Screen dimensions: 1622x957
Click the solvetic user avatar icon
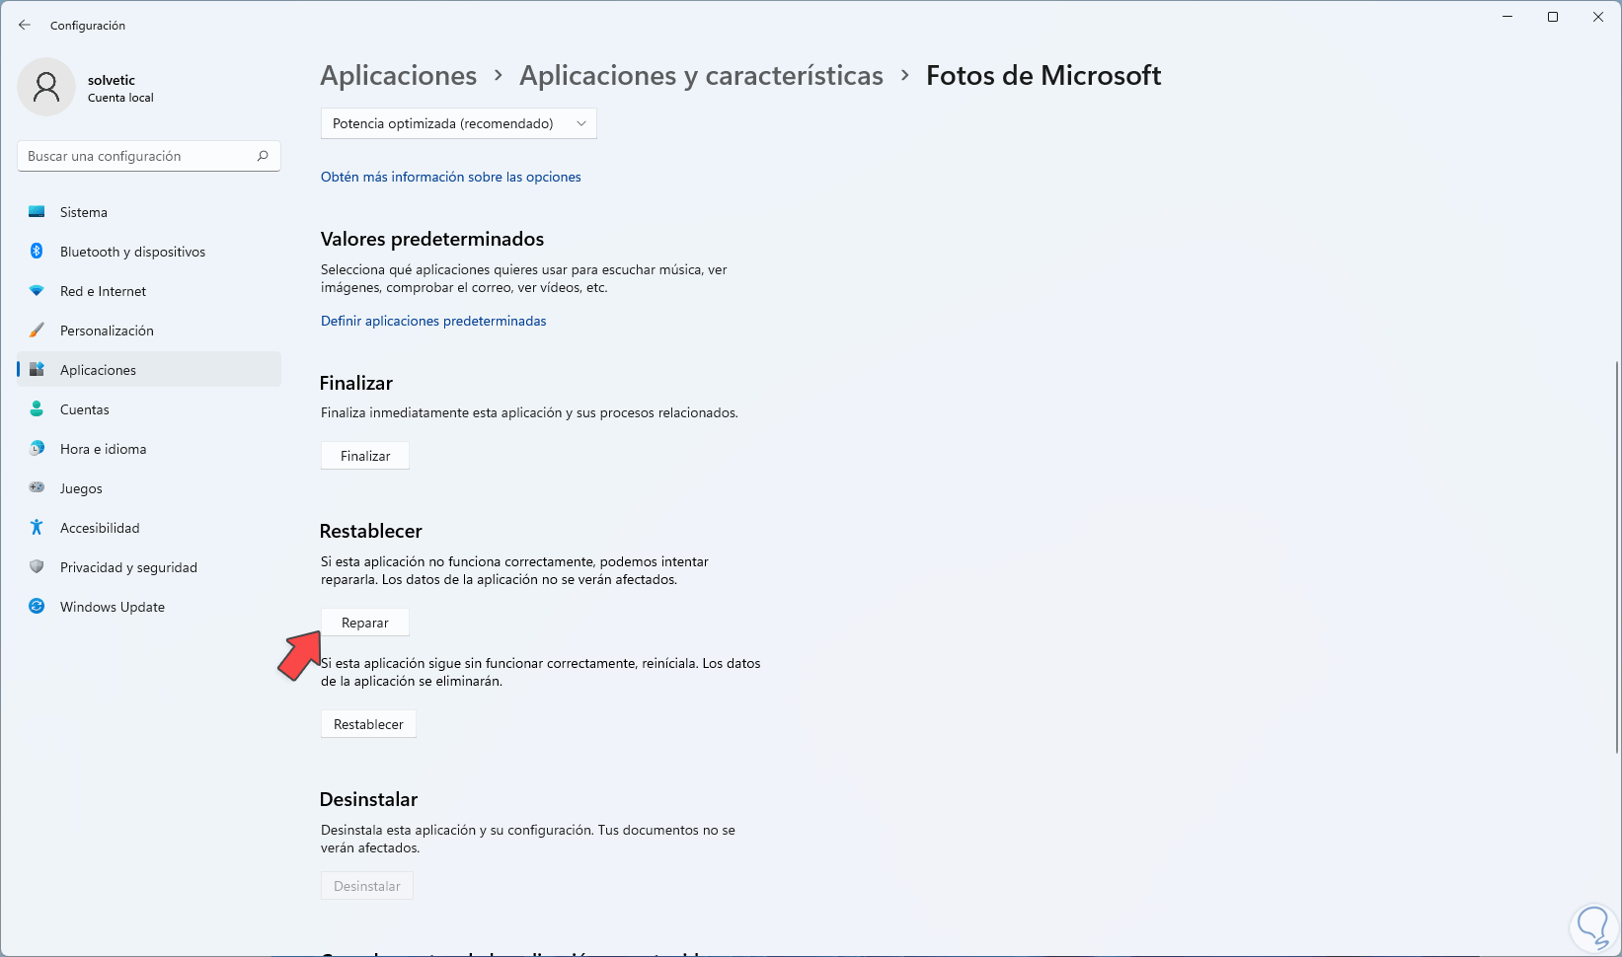[x=46, y=87]
